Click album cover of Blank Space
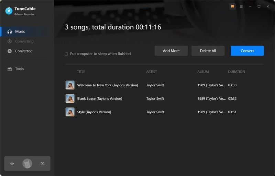This screenshot has height=176, width=275. [x=70, y=99]
